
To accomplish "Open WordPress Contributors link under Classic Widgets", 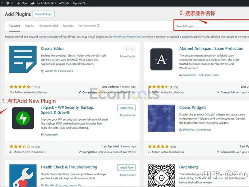I will [x=197, y=130].
